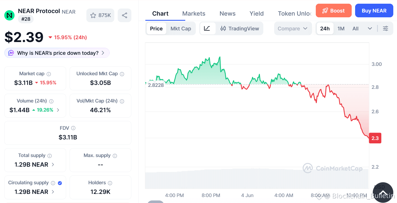This screenshot has width=397, height=203.
Task: Add NEAR to watchlist via star button
Action: point(100,15)
